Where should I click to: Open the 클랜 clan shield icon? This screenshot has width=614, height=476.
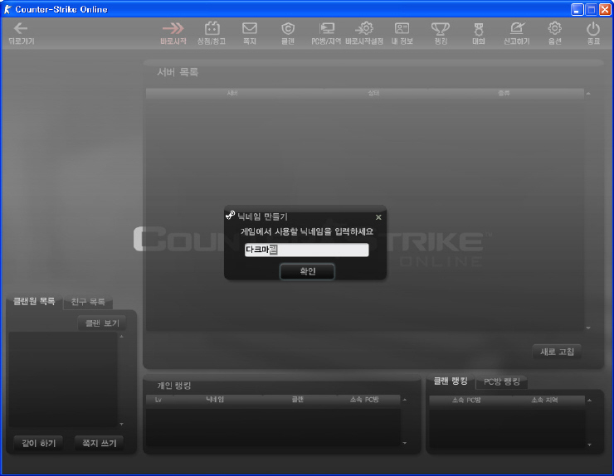point(288,33)
